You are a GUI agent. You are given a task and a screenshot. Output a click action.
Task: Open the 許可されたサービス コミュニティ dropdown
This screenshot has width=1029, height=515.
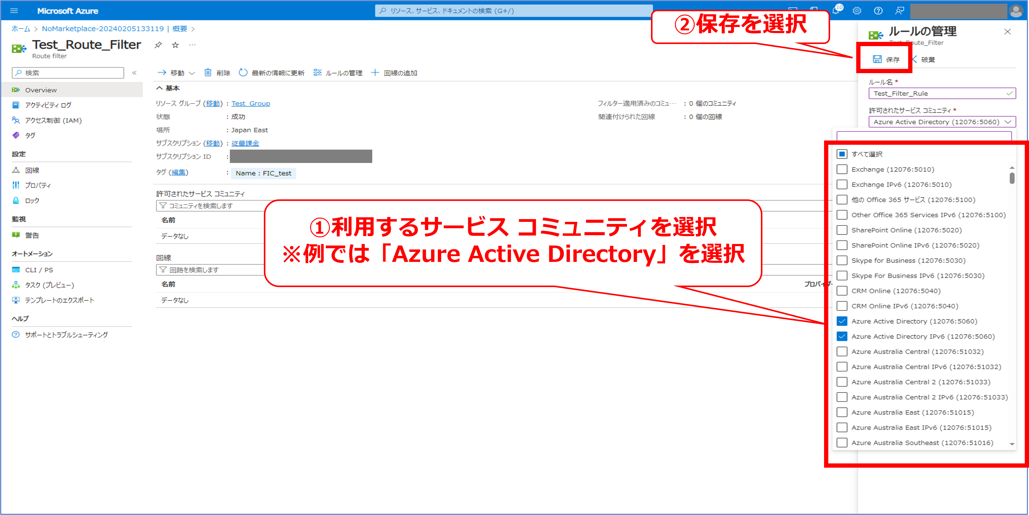[942, 122]
